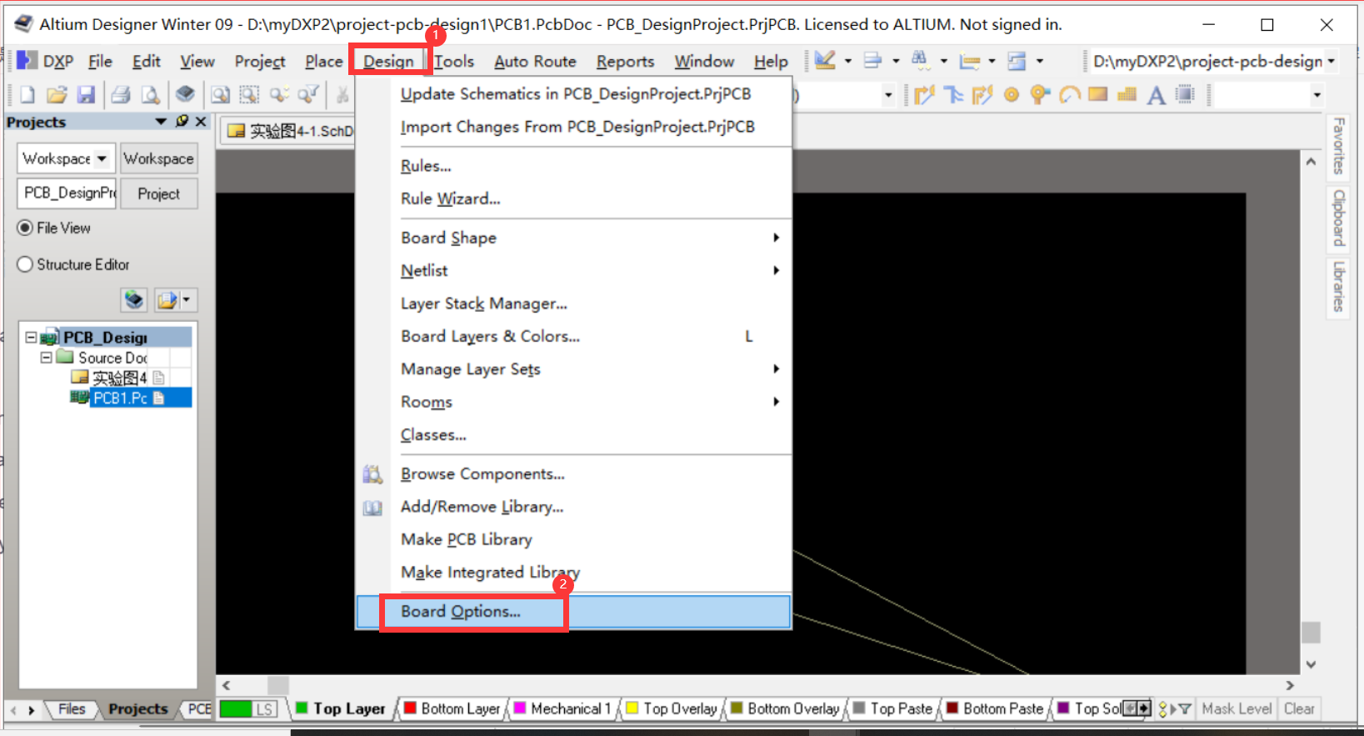Click the place room tool icon

(x=1017, y=61)
